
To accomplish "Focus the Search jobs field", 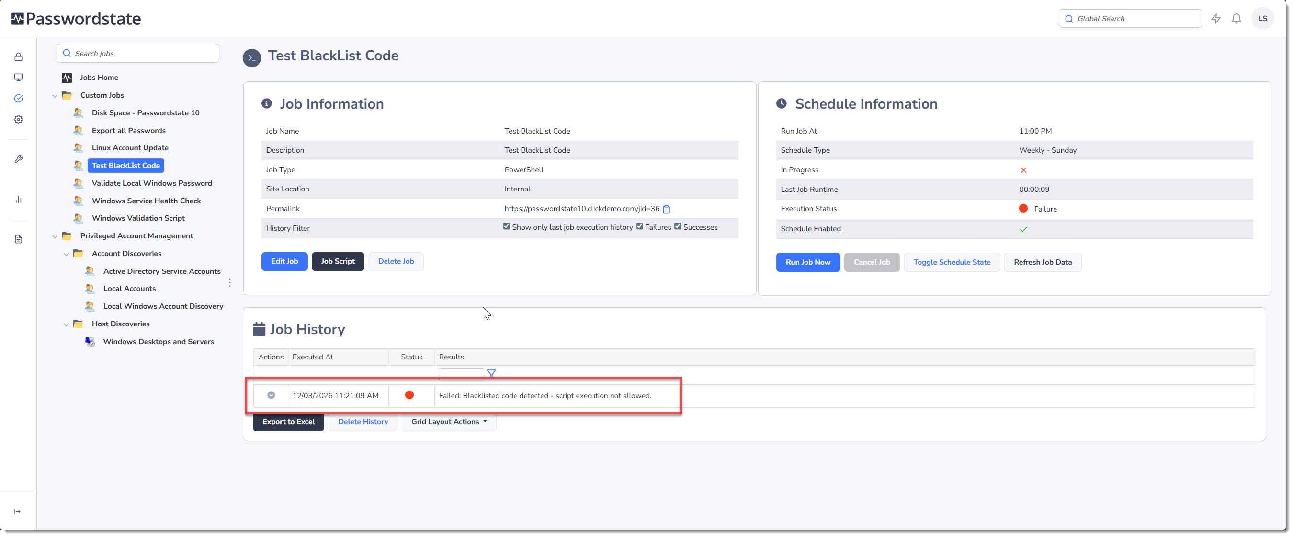I will [x=138, y=53].
